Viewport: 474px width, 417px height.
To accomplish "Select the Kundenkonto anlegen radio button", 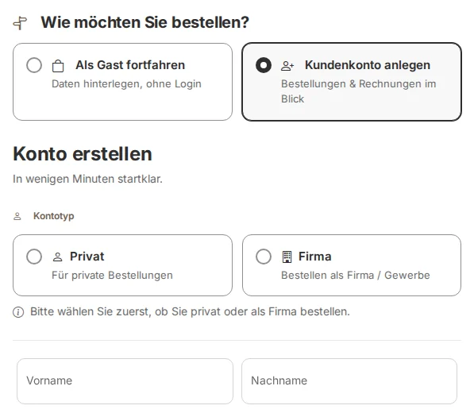I will tap(264, 65).
